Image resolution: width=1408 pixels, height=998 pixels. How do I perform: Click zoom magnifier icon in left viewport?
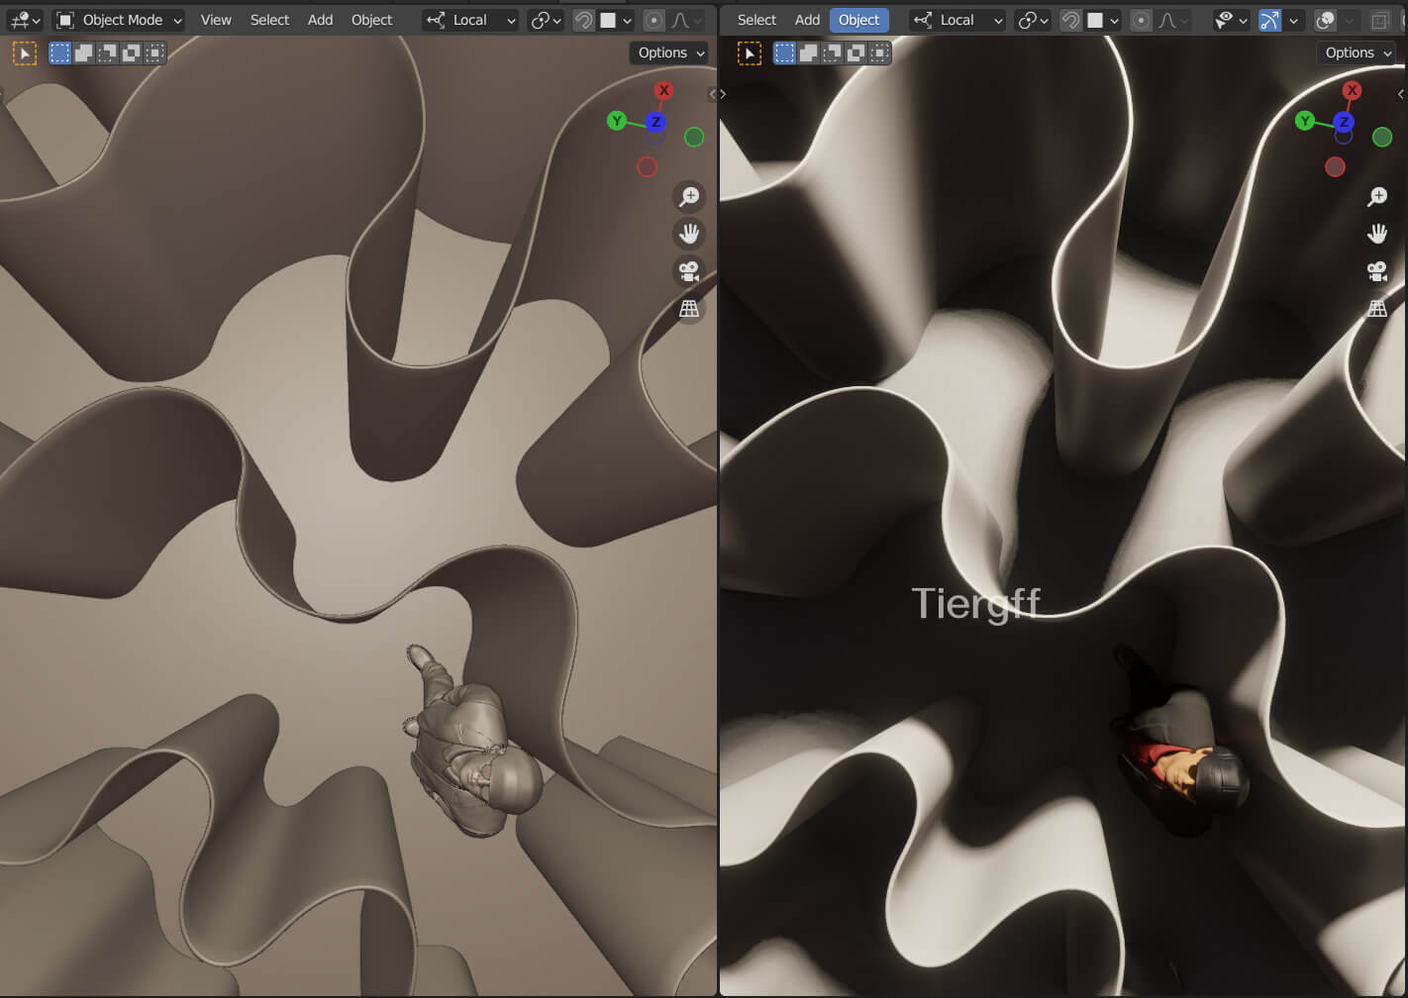click(688, 196)
